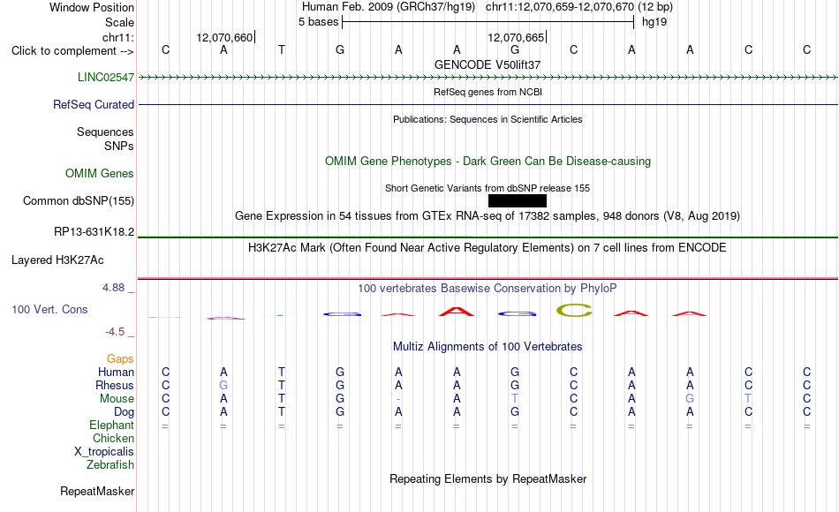
Task: Click the chr11:12,070,659-12,070,670 position text
Action: tap(560, 7)
